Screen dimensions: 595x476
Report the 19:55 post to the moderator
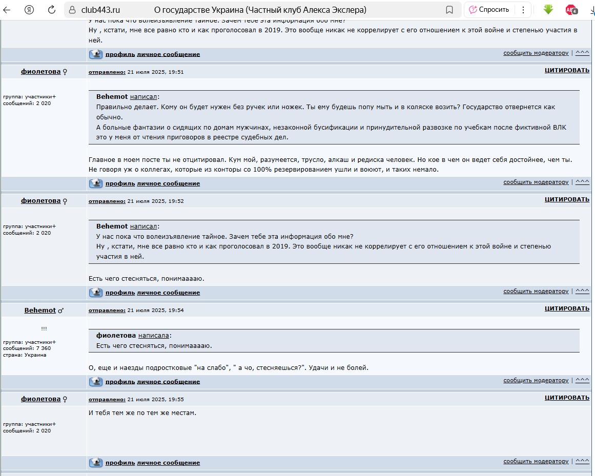pos(536,461)
